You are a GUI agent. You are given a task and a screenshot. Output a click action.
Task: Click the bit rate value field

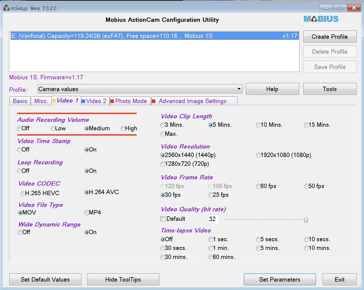[x=213, y=219]
